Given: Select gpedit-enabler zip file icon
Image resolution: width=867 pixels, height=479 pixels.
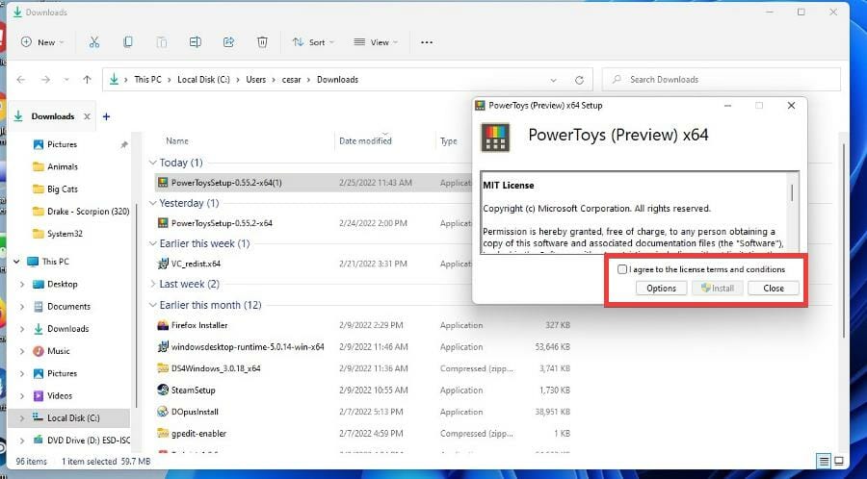Looking at the screenshot, I should coord(163,433).
